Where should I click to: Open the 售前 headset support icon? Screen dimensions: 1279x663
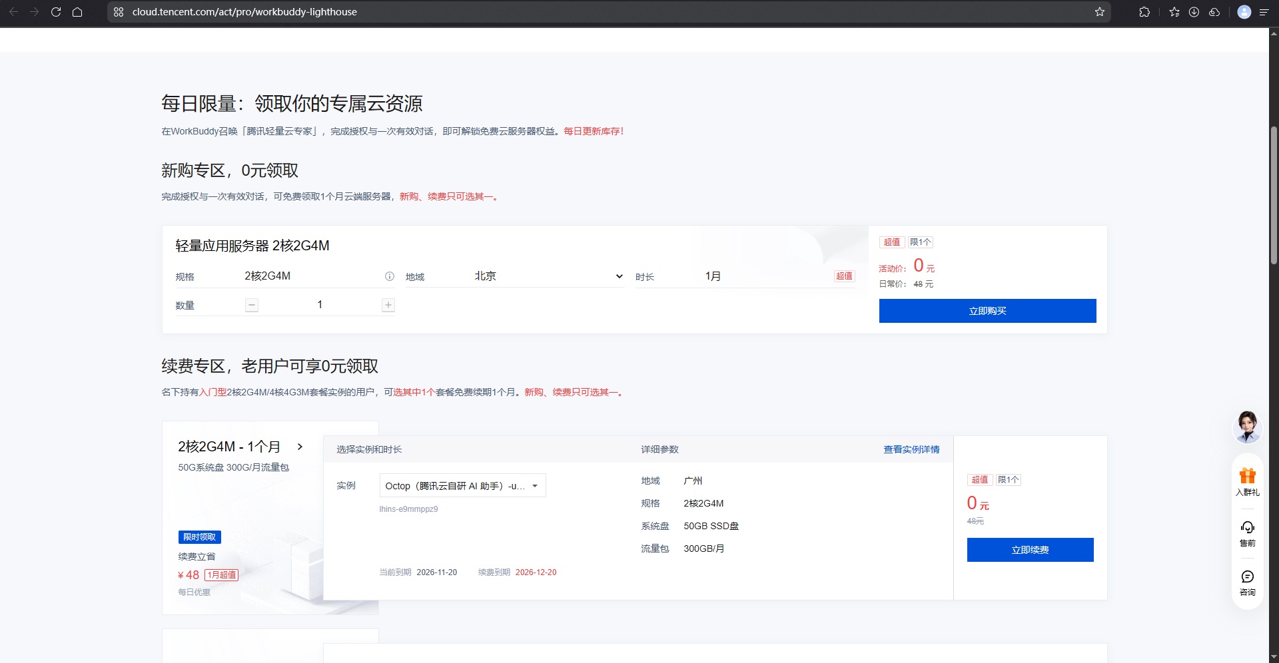pos(1247,534)
